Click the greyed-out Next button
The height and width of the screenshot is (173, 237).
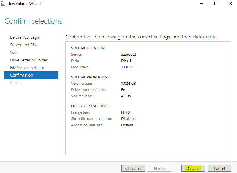159,168
